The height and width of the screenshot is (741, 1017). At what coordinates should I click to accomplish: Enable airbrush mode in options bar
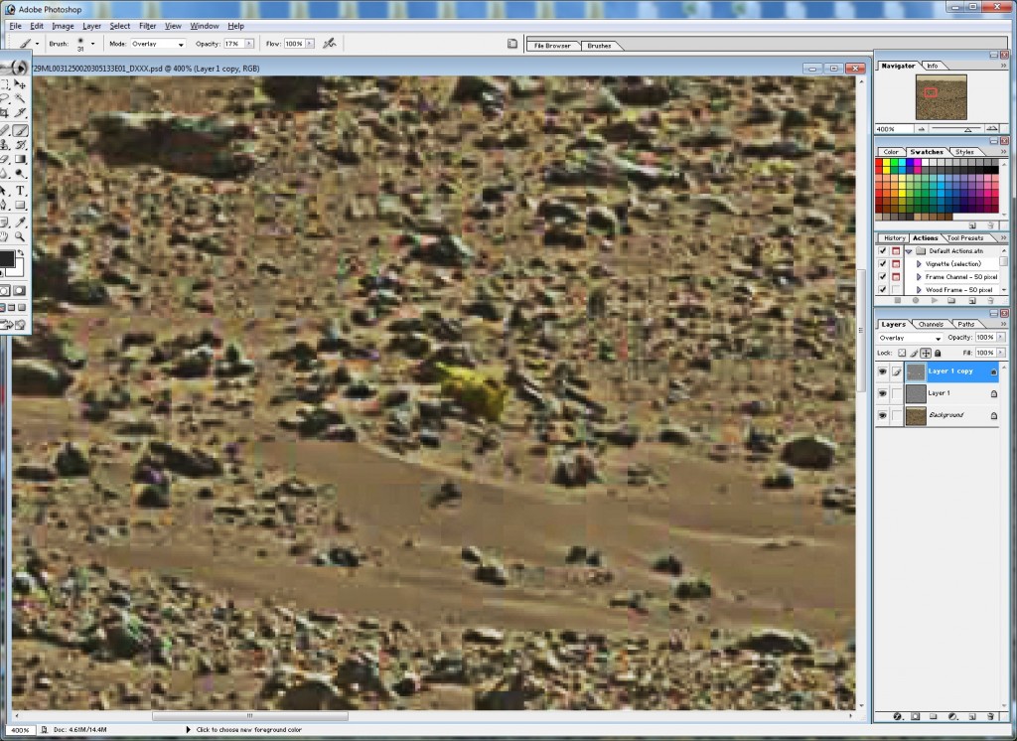[329, 44]
